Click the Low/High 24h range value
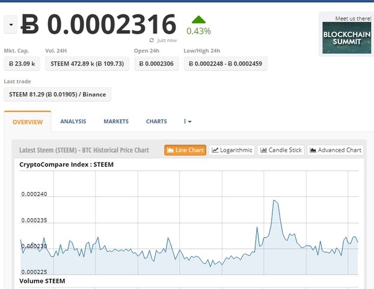Image resolution: width=374 pixels, height=289 pixels. [225, 64]
